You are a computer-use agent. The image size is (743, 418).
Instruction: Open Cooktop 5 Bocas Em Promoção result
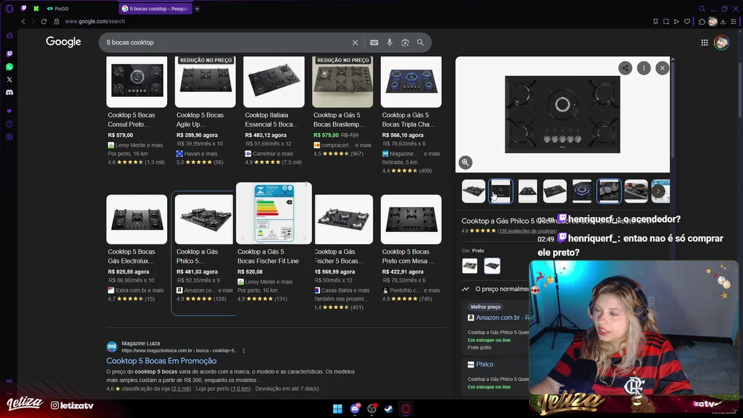tap(161, 361)
